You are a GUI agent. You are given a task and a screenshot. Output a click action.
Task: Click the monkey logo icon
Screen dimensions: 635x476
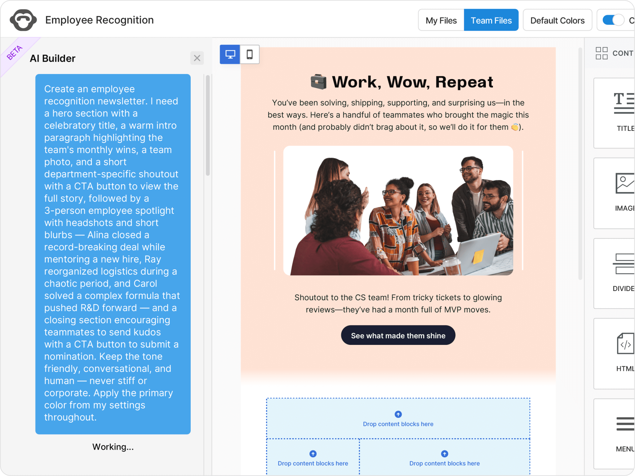(23, 20)
